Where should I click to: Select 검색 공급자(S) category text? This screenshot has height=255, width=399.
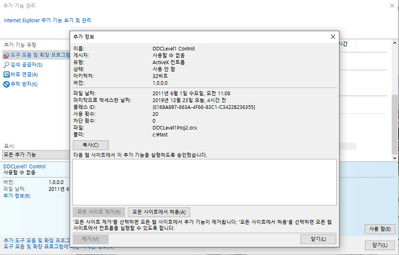[x=27, y=65]
